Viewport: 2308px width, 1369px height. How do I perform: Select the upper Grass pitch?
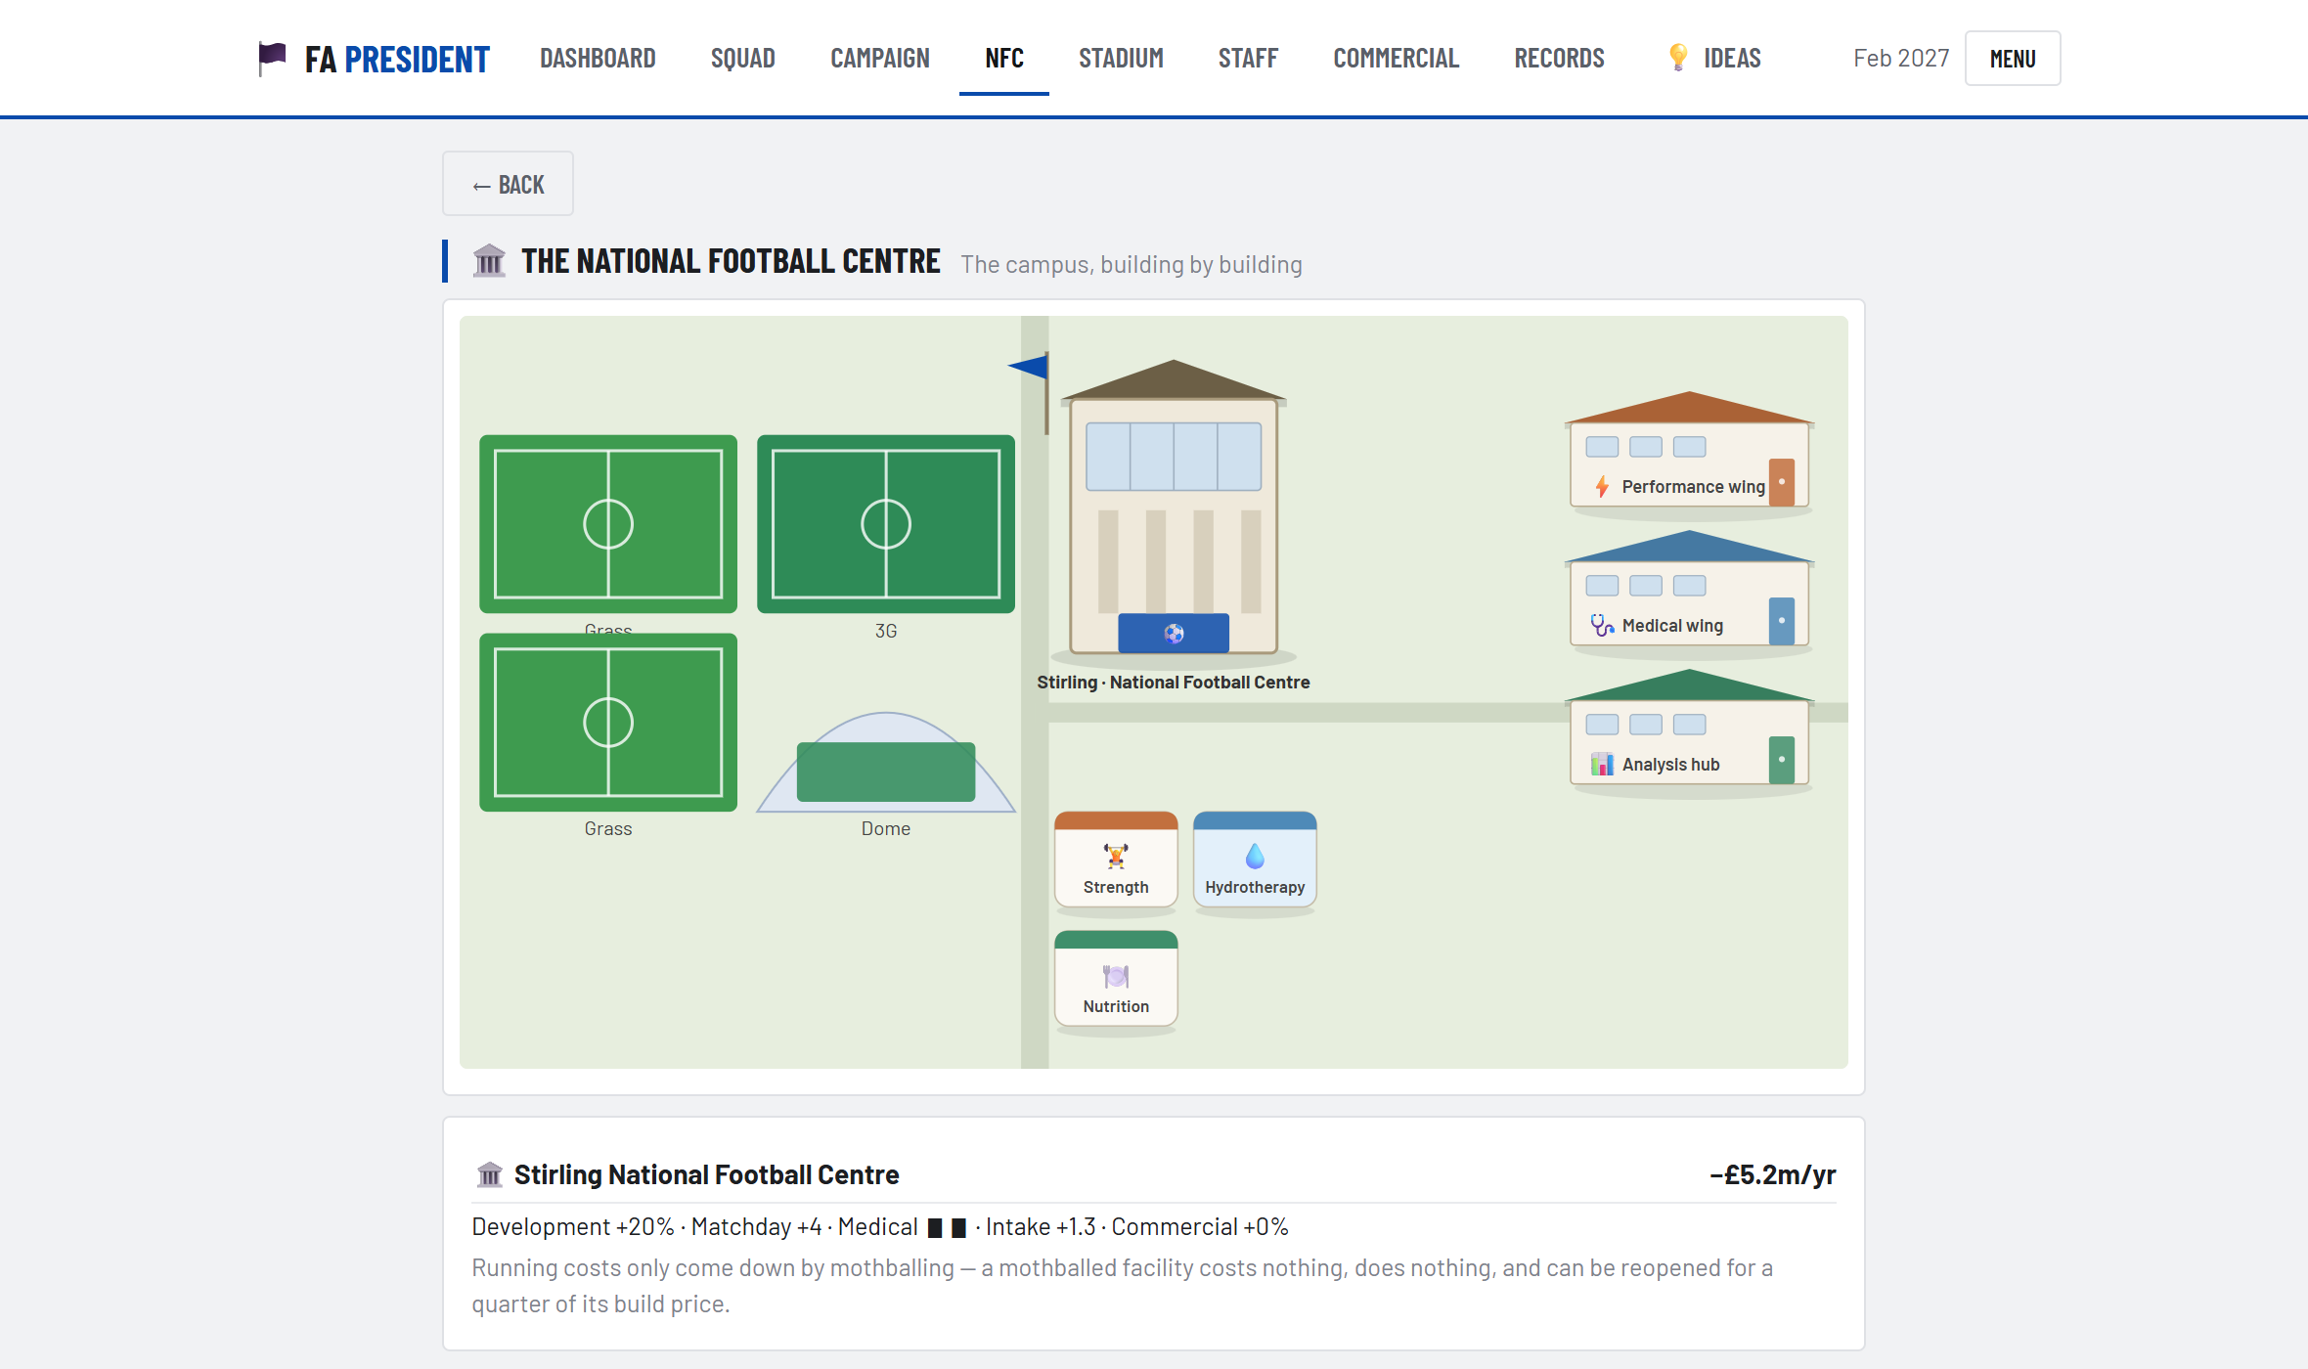pyautogui.click(x=608, y=524)
